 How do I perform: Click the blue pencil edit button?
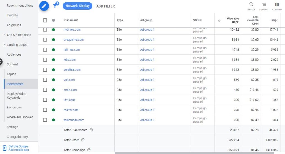point(44,6)
